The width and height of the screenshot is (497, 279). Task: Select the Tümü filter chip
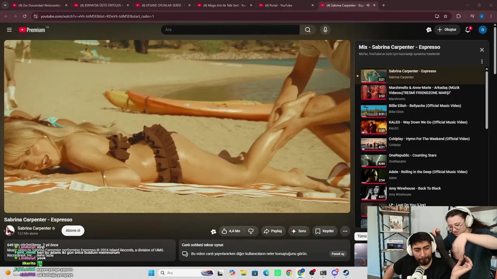pyautogui.click(x=362, y=236)
